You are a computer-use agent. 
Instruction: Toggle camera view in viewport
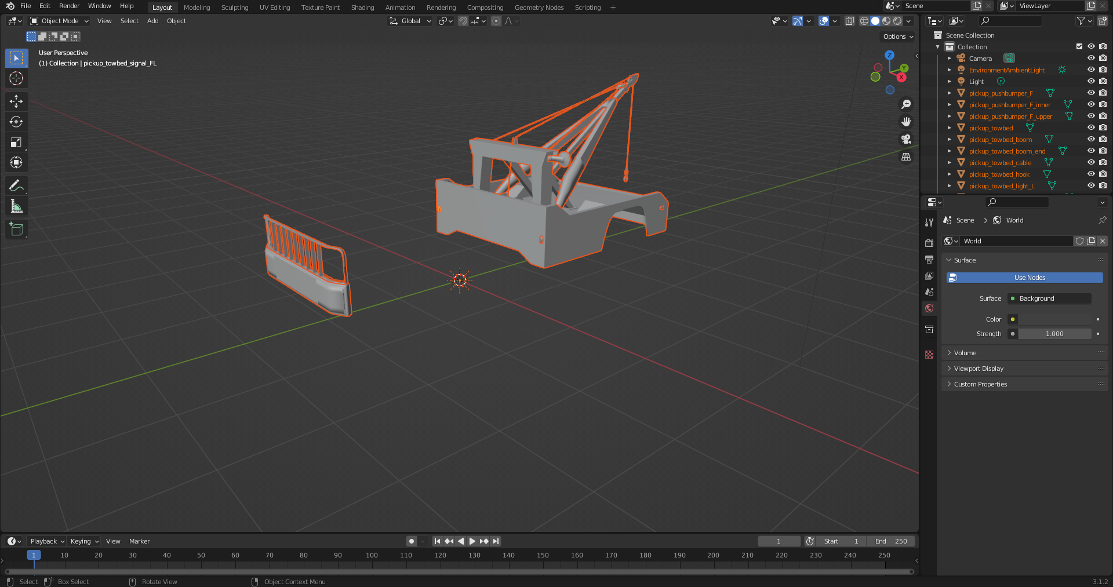point(905,139)
